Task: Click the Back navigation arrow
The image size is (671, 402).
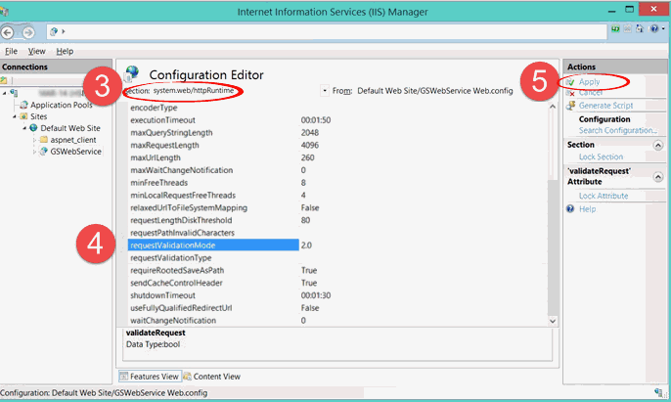Action: click(11, 31)
